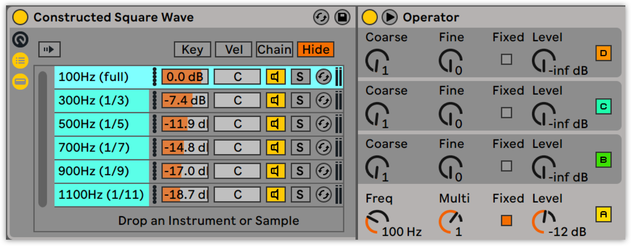Image resolution: width=631 pixels, height=246 pixels.
Task: Click oscillator A Freq knob at 100 Hz
Action: click(x=377, y=222)
